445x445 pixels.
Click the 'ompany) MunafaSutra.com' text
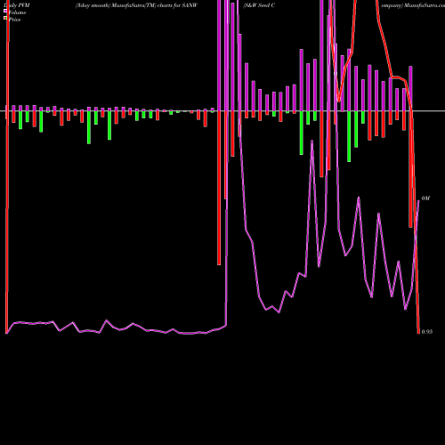click(x=413, y=5)
